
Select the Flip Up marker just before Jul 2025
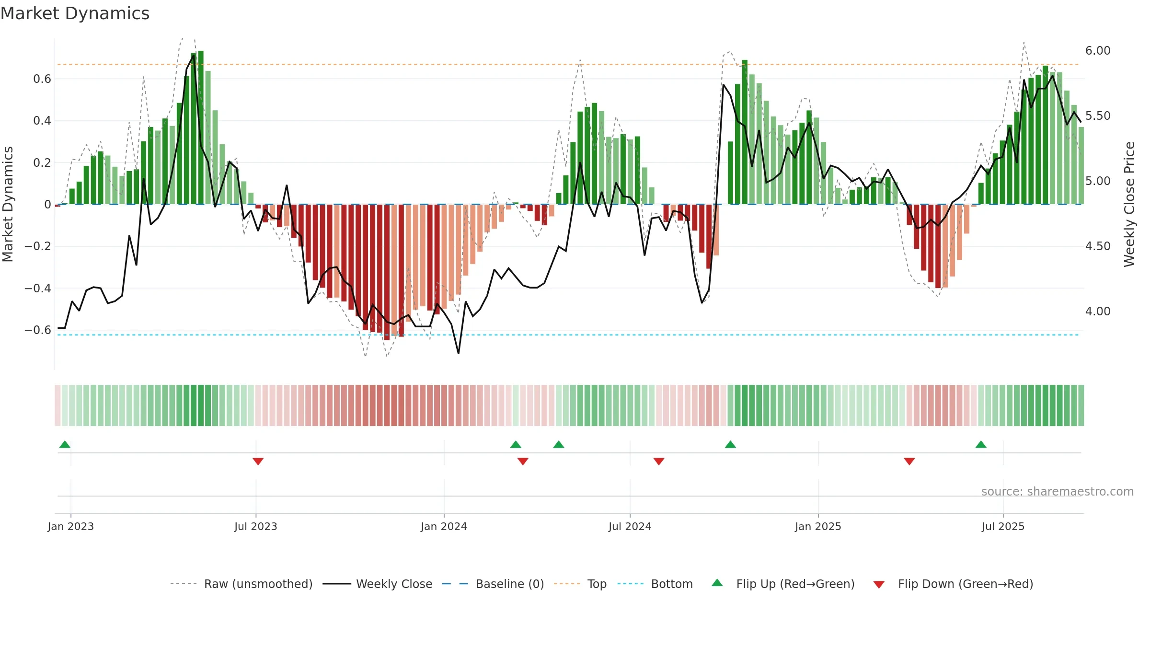(x=981, y=444)
